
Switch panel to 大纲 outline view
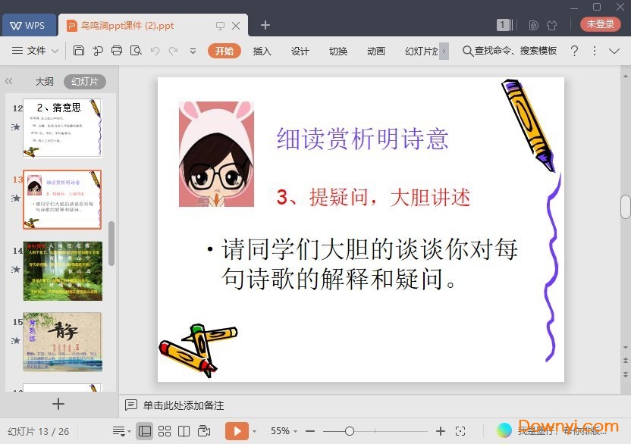pyautogui.click(x=45, y=81)
